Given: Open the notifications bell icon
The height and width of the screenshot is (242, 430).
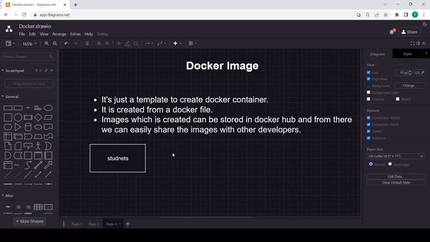Looking at the screenshot, I should pyautogui.click(x=392, y=32).
